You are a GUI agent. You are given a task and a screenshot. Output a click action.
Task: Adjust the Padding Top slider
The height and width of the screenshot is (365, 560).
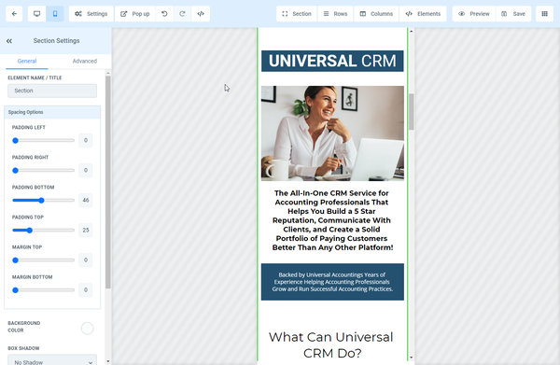coord(43,231)
